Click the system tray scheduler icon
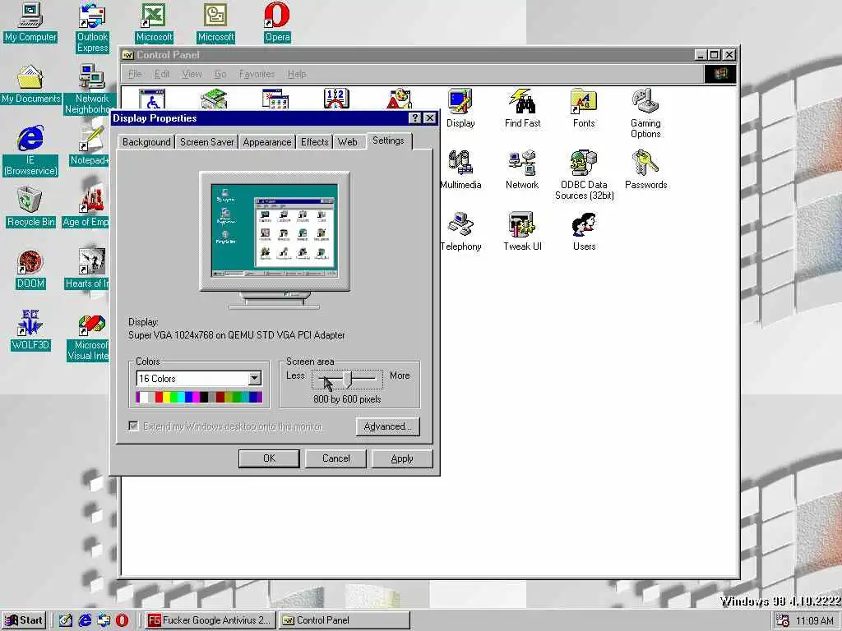842x631 pixels. [x=783, y=621]
